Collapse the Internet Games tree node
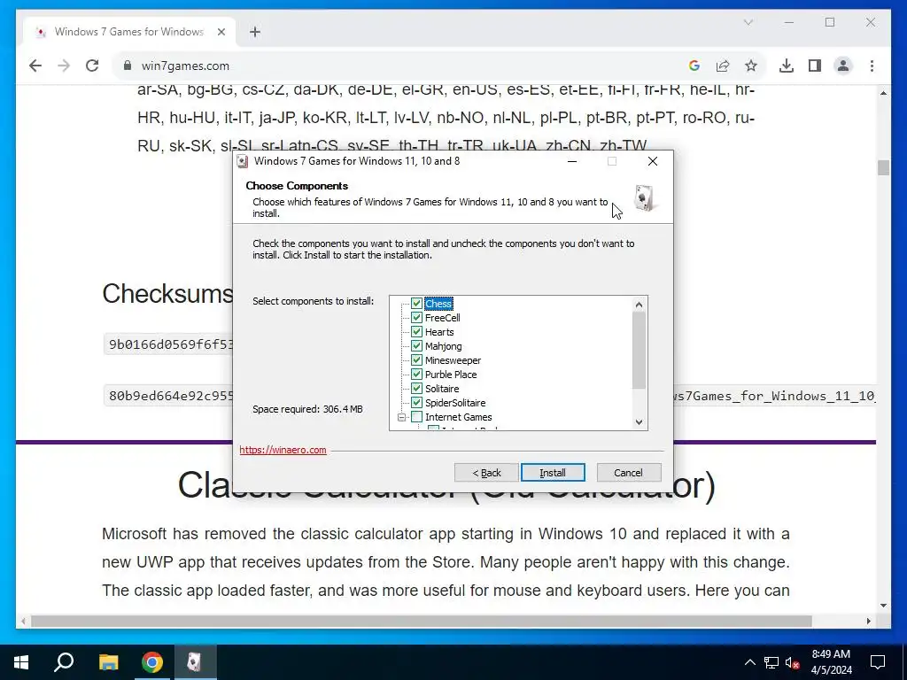The height and width of the screenshot is (680, 907). [x=401, y=417]
